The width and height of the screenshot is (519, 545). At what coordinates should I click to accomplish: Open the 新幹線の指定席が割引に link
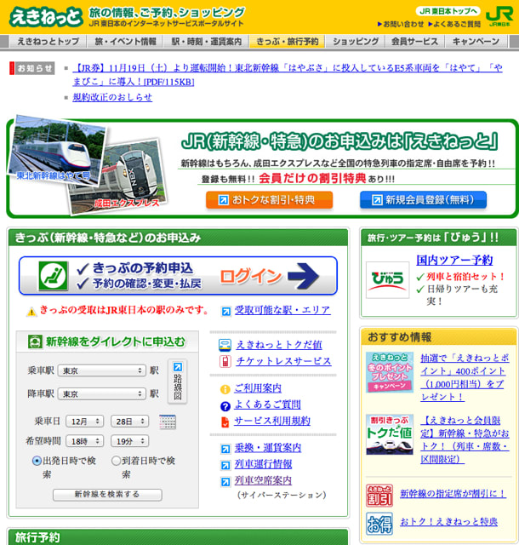click(453, 494)
